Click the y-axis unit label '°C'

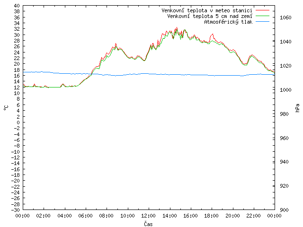(6, 108)
